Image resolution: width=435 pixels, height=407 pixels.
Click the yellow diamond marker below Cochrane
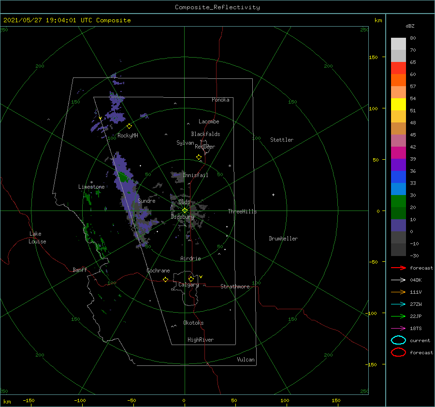pyautogui.click(x=166, y=280)
